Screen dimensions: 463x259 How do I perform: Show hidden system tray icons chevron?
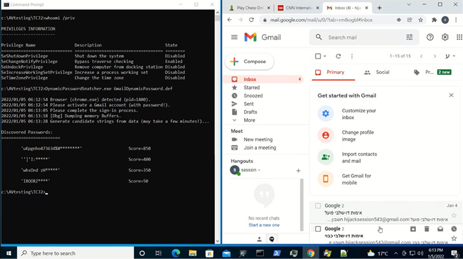pos(396,253)
